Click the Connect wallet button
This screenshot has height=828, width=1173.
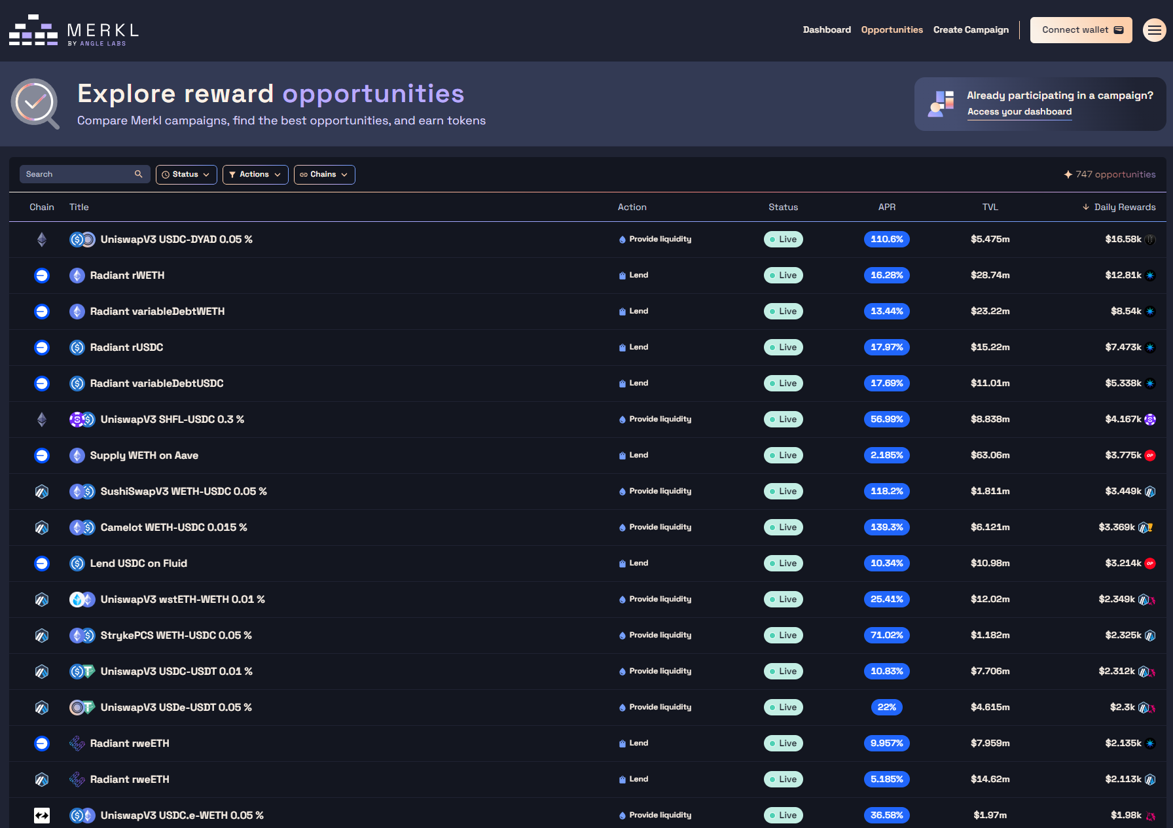1081,30
